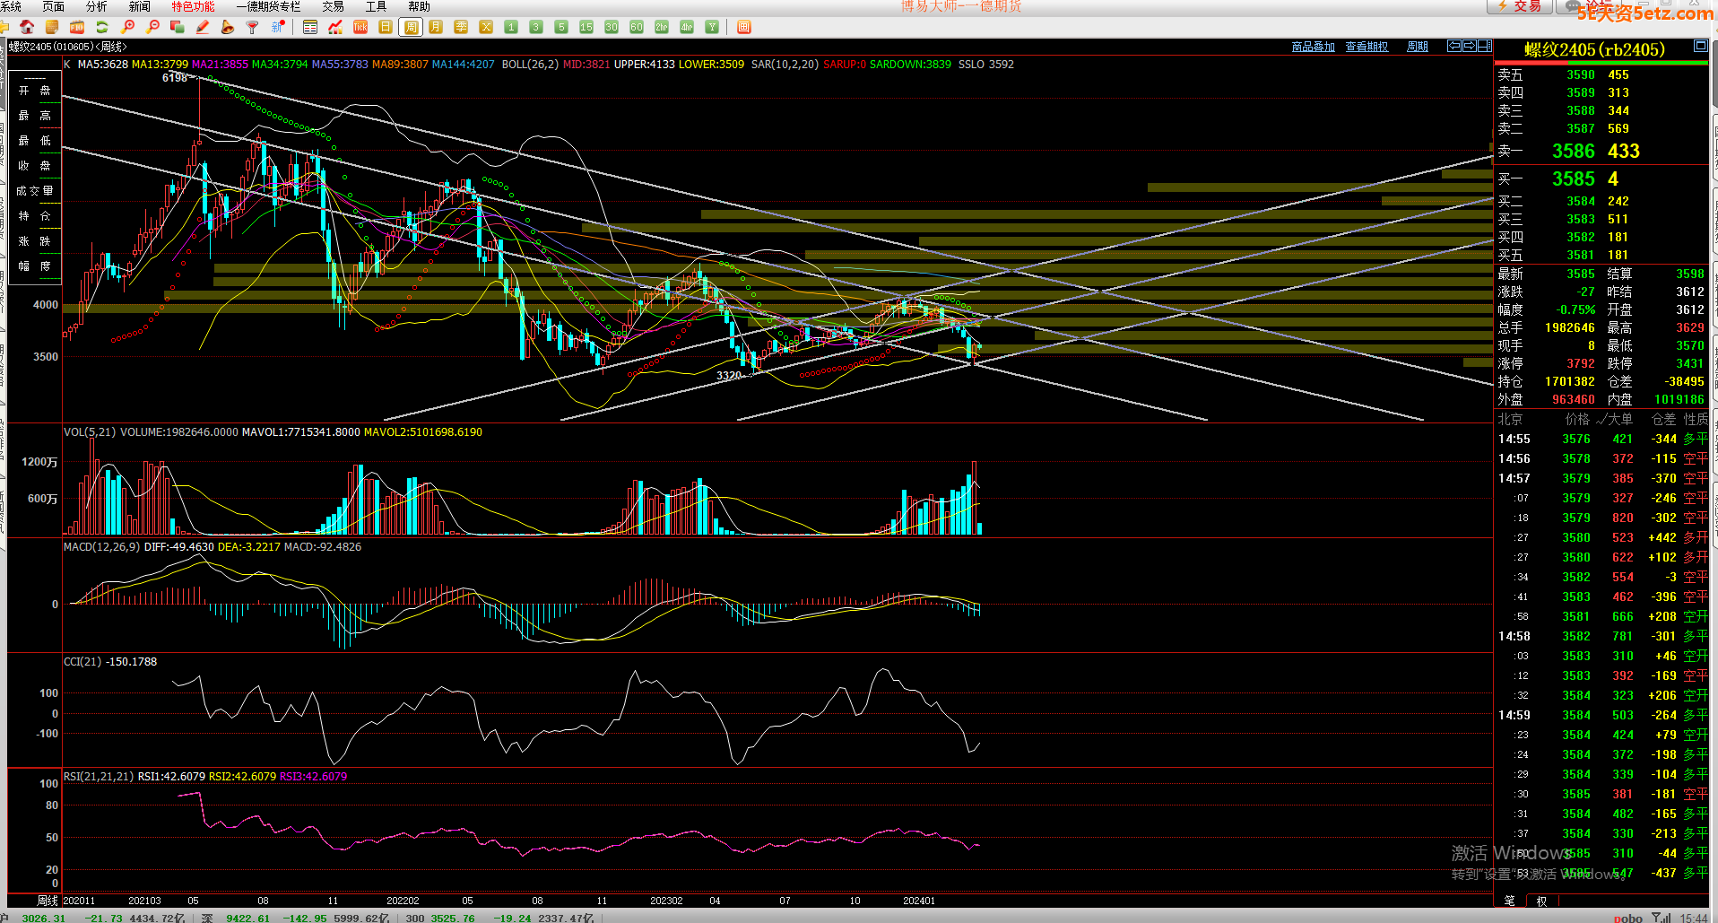Open the Tick chart view
The image size is (1718, 923).
tap(360, 27)
